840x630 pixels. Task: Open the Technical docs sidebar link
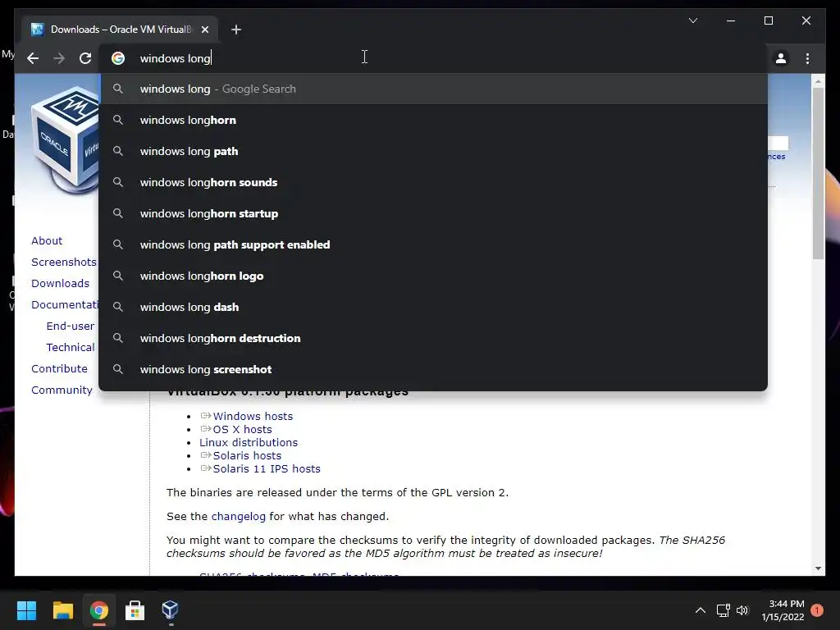click(x=71, y=347)
